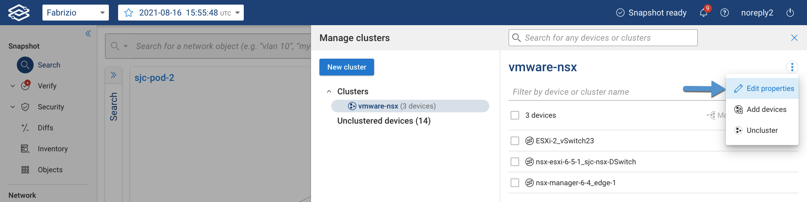807x202 pixels.
Task: Click the New cluster button
Action: [347, 67]
